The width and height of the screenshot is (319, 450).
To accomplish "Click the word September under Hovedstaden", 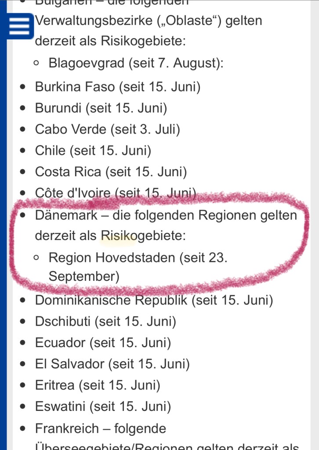I will pos(83,277).
